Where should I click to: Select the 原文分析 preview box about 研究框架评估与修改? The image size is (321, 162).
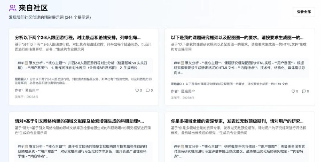pos(240,152)
